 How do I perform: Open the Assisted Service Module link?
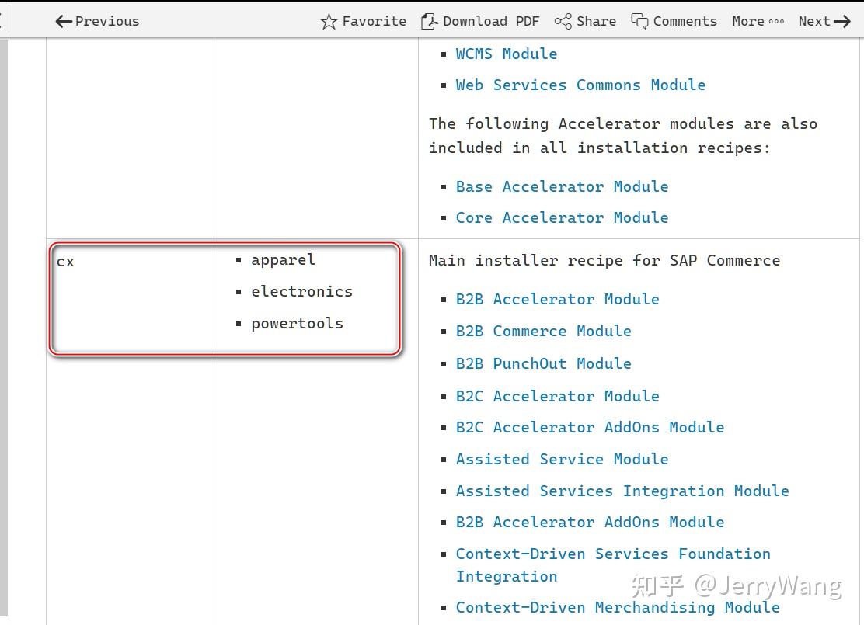[562, 459]
